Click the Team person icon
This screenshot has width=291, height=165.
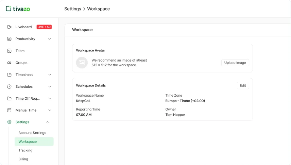click(9, 51)
